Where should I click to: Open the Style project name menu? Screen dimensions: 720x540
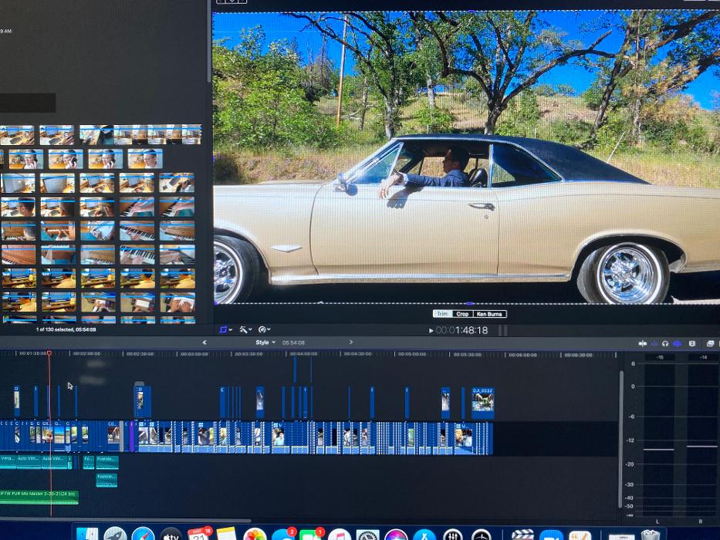pyautogui.click(x=265, y=343)
